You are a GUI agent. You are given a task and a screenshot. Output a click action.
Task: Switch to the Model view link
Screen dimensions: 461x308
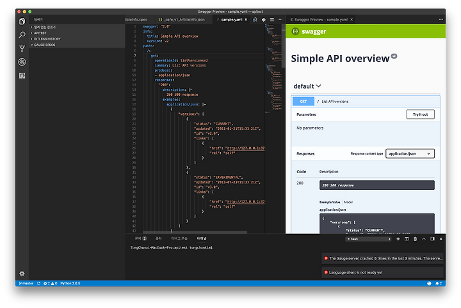(x=348, y=202)
